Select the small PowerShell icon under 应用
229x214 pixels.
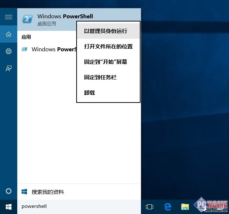(24, 49)
